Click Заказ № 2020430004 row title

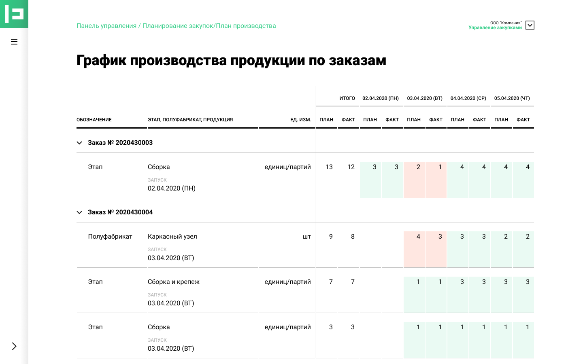tap(120, 212)
